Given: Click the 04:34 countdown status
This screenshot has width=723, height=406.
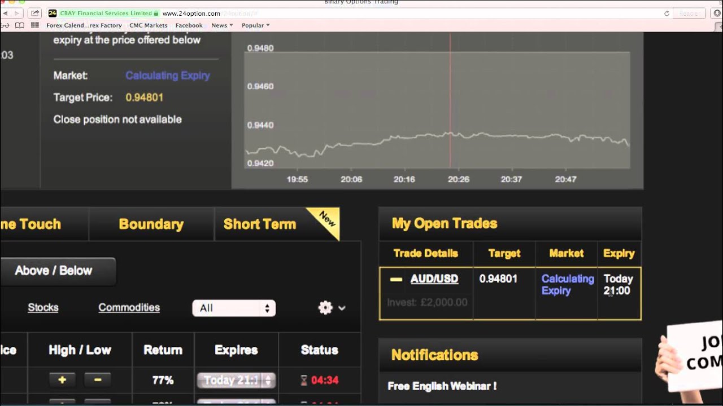Looking at the screenshot, I should tap(325, 381).
